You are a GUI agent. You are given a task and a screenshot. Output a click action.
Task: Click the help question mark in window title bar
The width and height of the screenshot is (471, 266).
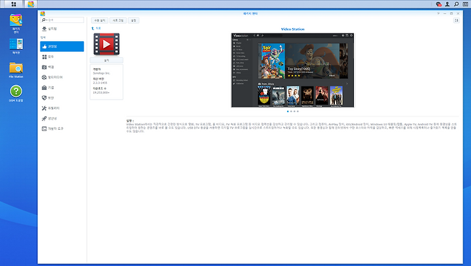click(438, 14)
